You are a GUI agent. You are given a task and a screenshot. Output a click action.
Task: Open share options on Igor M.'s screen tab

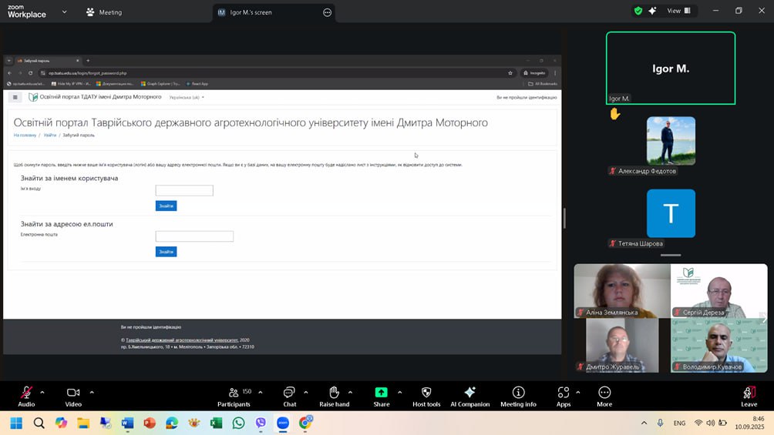pyautogui.click(x=328, y=12)
